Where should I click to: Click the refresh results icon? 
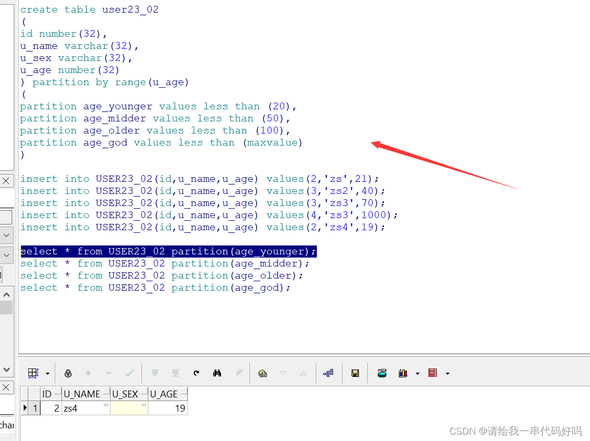[196, 373]
